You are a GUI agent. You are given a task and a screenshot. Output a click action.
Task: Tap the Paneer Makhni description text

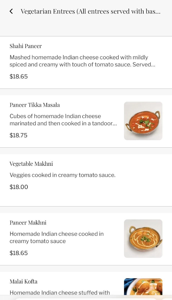pos(57,237)
